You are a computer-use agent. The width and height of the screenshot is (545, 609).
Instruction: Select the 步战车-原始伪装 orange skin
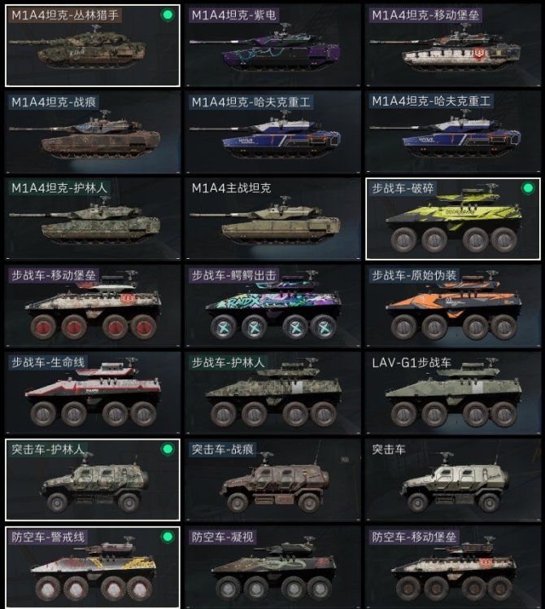click(453, 305)
